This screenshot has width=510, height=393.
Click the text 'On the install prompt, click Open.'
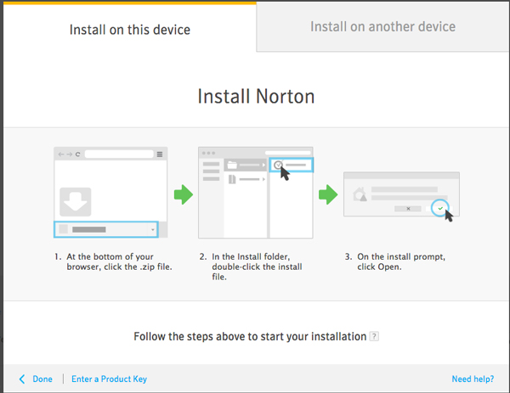click(401, 261)
